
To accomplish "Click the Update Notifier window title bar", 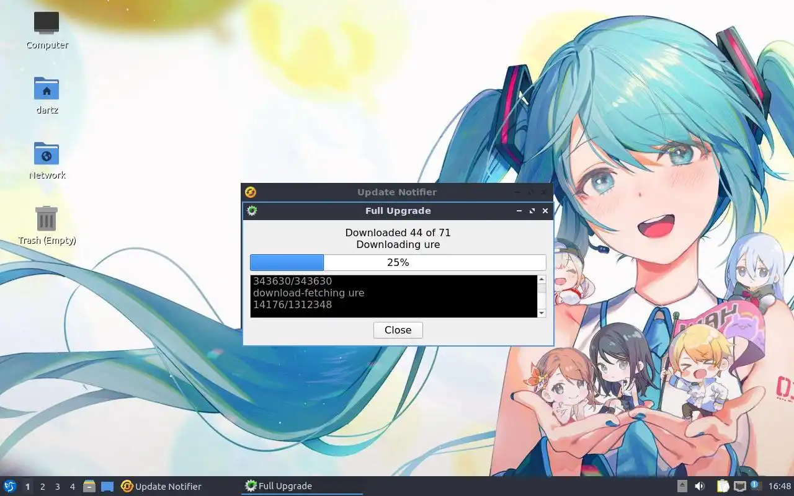I will point(397,192).
